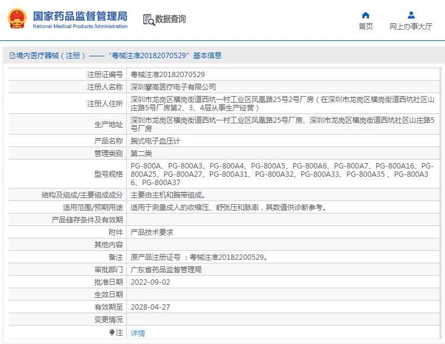Select product name 腕式电子血压计
This screenshot has height=344, width=445.
point(155,141)
